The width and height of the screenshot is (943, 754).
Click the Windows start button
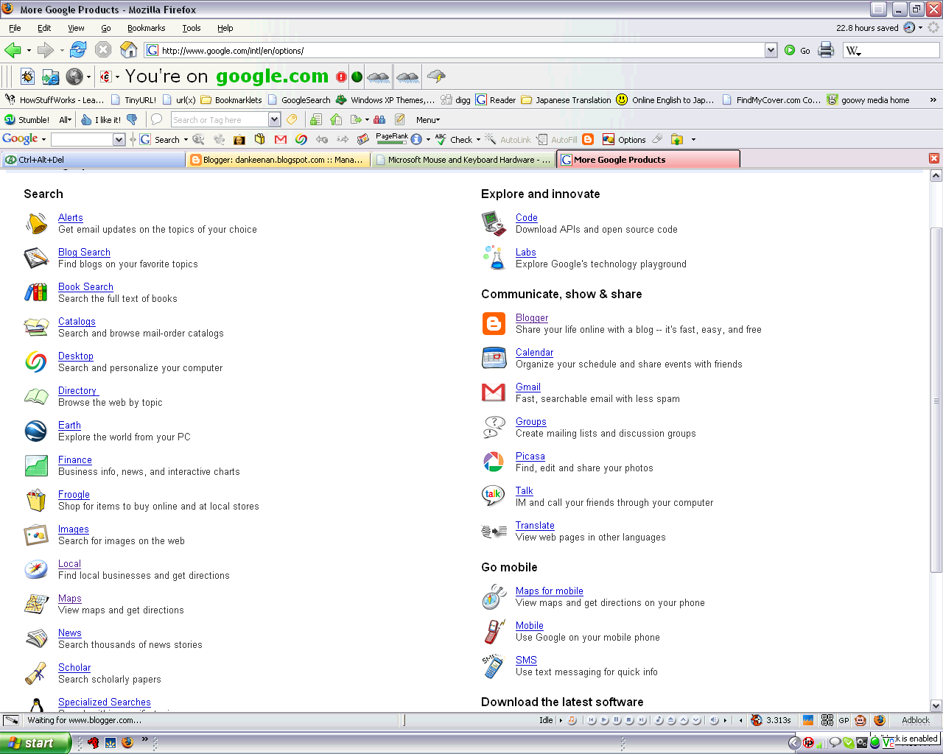tap(35, 743)
